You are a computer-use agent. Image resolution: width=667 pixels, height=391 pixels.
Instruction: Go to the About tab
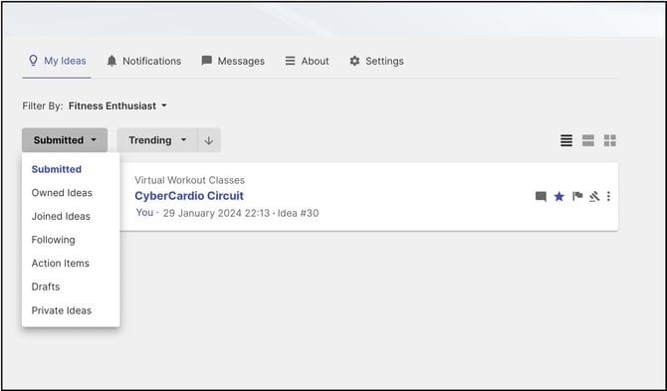[x=307, y=61]
